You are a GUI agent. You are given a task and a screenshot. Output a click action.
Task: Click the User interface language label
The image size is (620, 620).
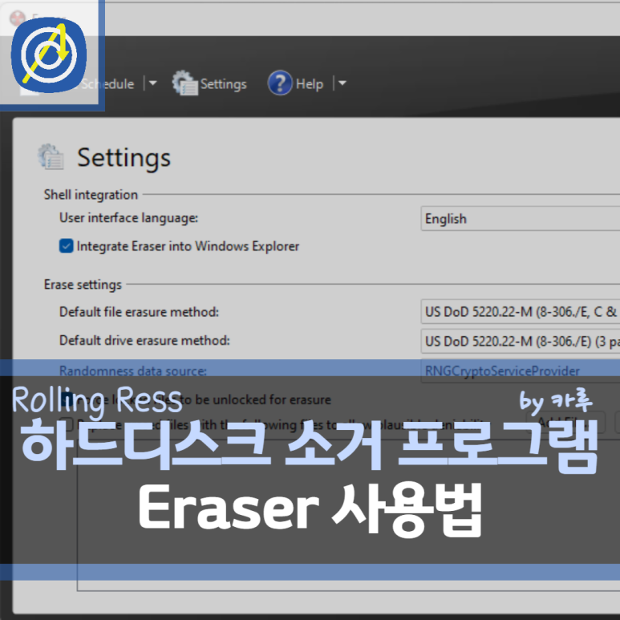[x=128, y=218]
